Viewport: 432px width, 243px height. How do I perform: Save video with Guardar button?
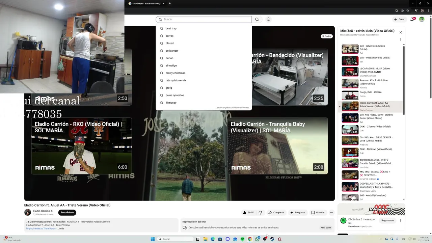318,213
